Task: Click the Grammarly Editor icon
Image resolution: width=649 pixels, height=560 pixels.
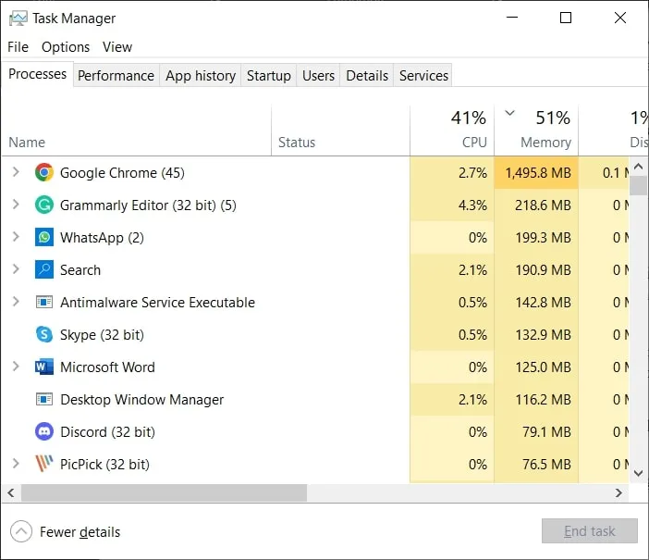Action: coord(44,205)
